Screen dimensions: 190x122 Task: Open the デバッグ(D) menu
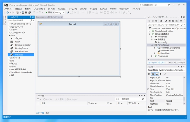coord(62,9)
